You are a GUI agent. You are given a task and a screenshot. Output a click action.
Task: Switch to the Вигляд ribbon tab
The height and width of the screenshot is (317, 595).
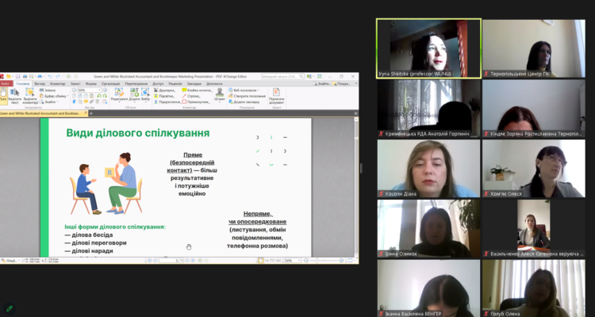pos(40,83)
